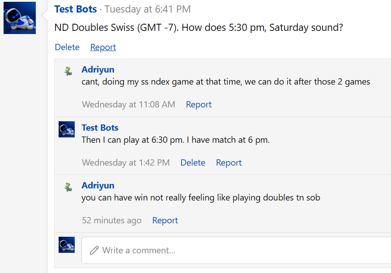Viewport: 391px width, 273px height.
Task: Delete the main profile post
Action: pos(67,47)
